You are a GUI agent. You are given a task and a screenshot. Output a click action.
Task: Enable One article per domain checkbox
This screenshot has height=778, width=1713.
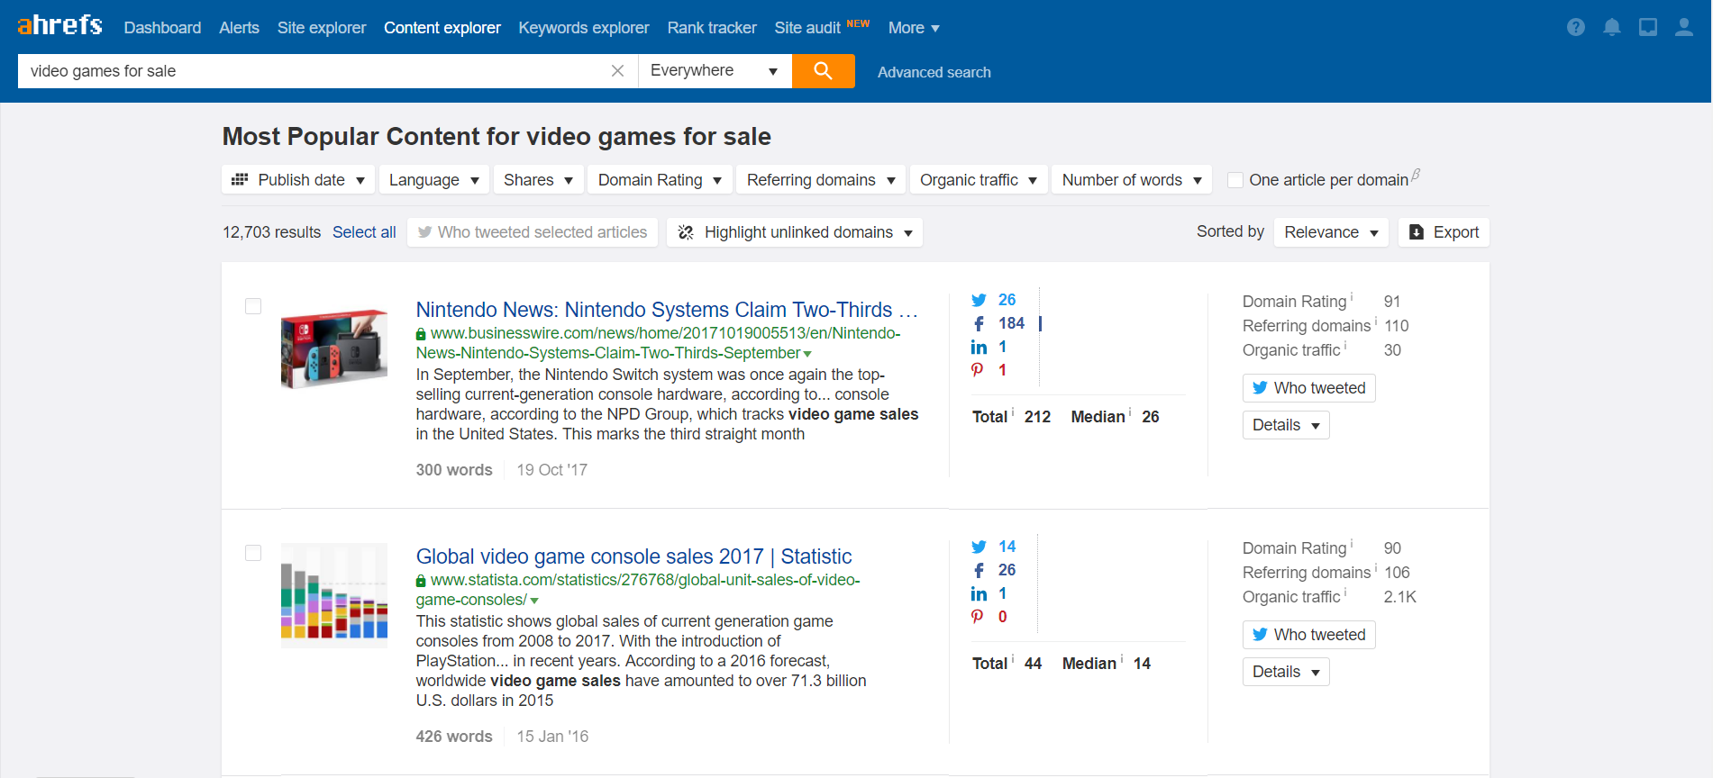point(1235,180)
